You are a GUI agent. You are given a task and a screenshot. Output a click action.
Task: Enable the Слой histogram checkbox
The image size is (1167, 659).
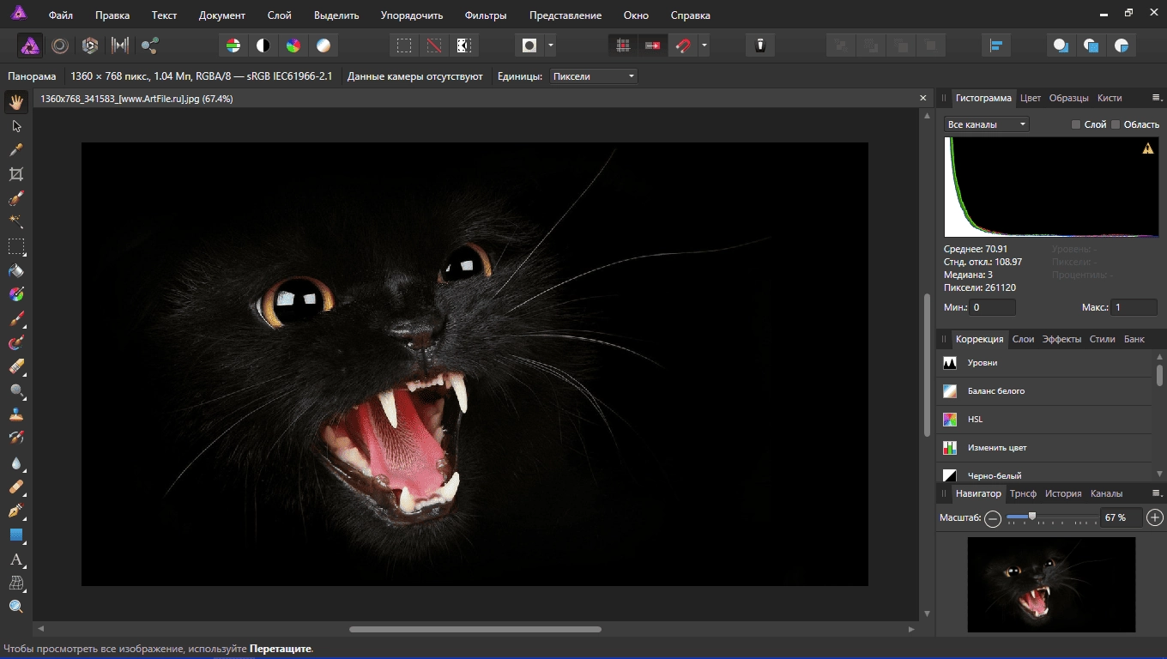[1076, 124]
